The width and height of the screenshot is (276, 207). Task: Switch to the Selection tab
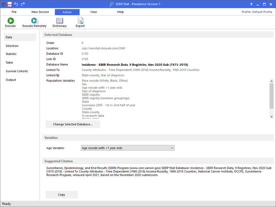pyautogui.click(x=12, y=46)
